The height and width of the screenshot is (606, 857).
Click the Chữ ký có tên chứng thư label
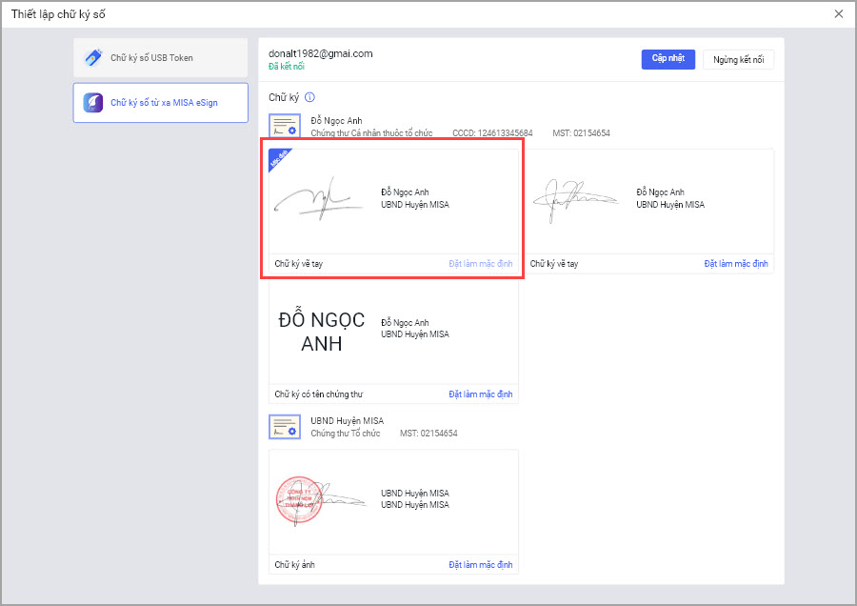(319, 394)
